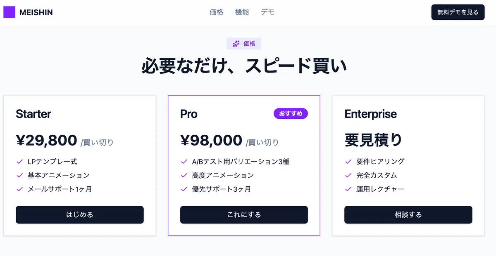Click checkmark beside 高度アニメーション
This screenshot has width=496, height=256.
click(184, 175)
